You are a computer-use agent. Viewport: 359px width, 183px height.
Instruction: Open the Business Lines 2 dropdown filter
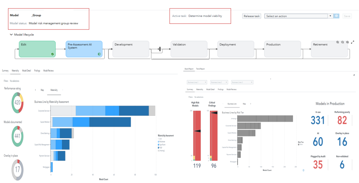point(219,82)
